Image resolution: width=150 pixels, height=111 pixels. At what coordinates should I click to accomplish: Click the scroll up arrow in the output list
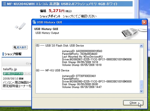(x=141, y=46)
